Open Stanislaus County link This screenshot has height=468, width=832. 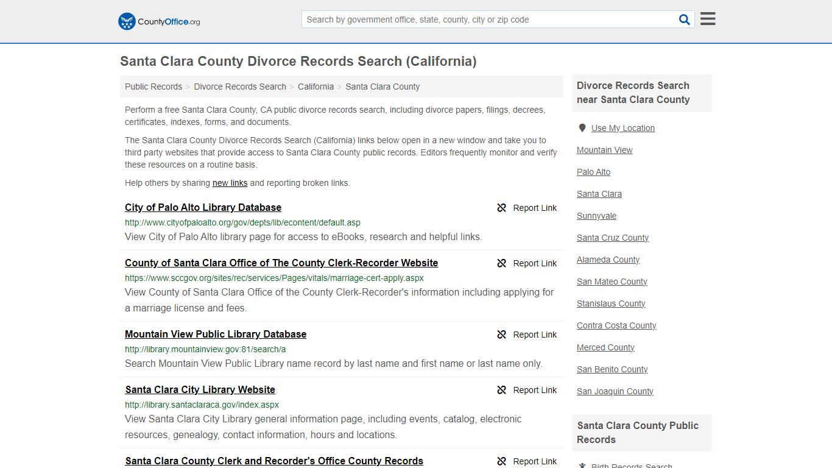[611, 303]
